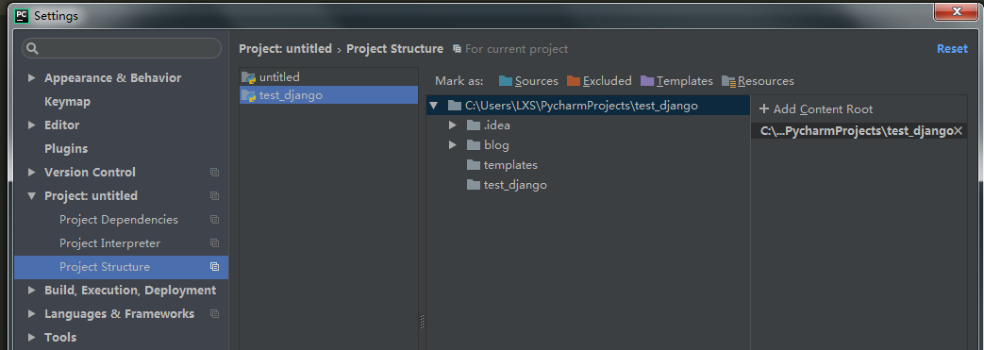Close the Settings dialog window
This screenshot has width=984, height=350.
pos(957,11)
